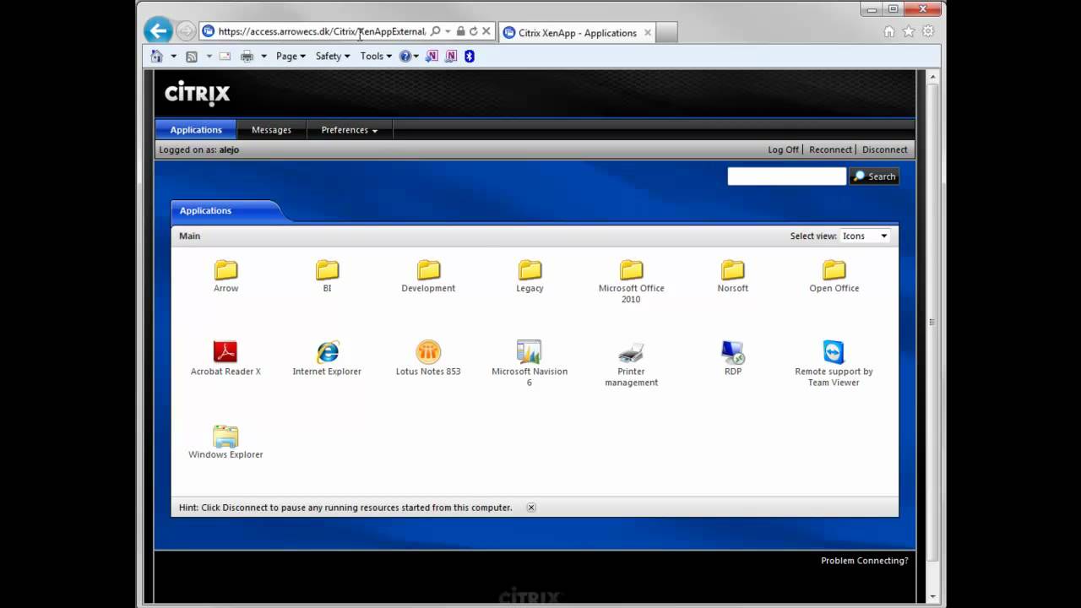Click the Send to OneNote icon
The width and height of the screenshot is (1081, 608).
point(432,57)
